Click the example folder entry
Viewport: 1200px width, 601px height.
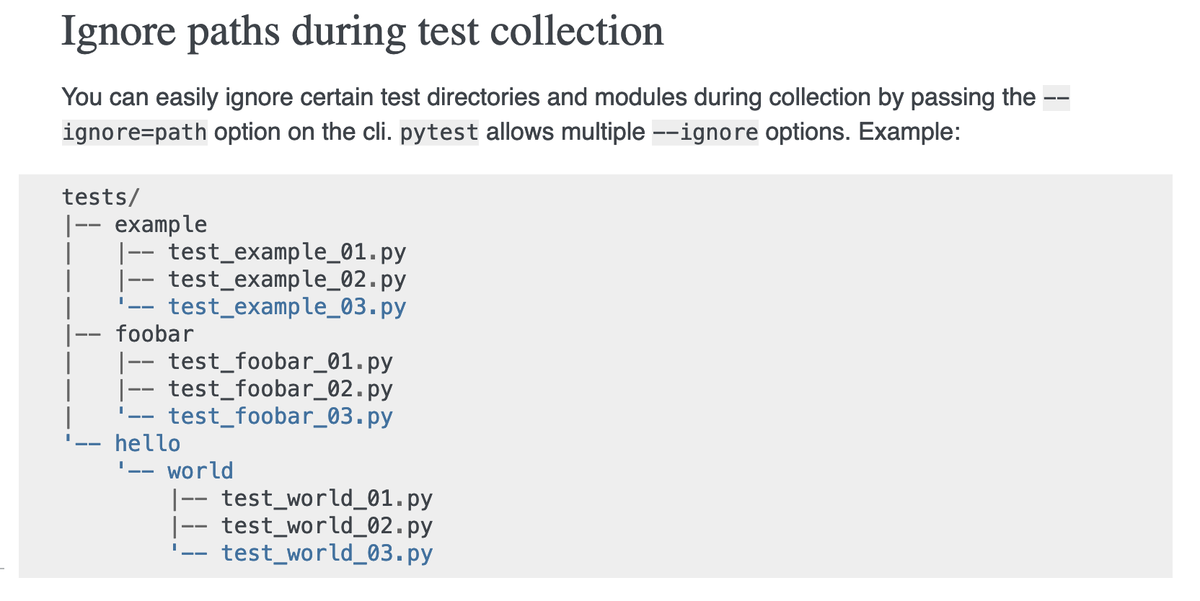(161, 225)
